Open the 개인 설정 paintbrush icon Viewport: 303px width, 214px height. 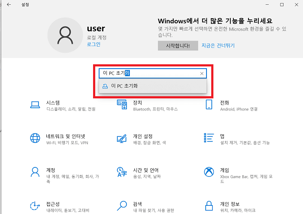click(122, 138)
